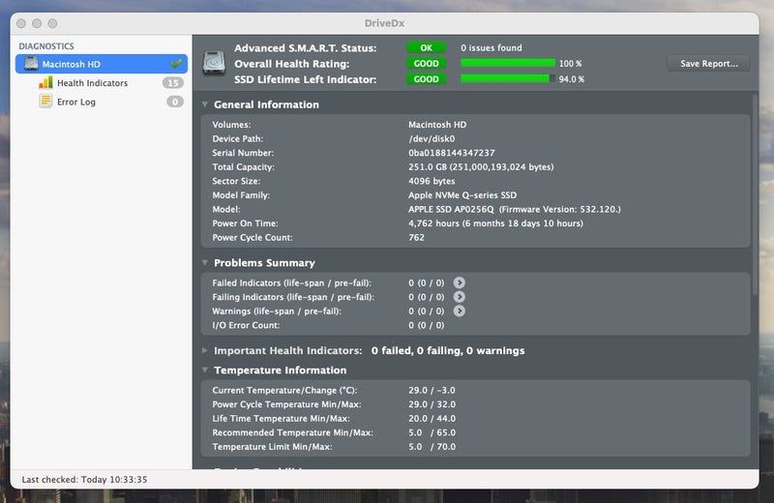Click the I/O Error Count value
Screen dimensions: 774x503
click(x=426, y=325)
